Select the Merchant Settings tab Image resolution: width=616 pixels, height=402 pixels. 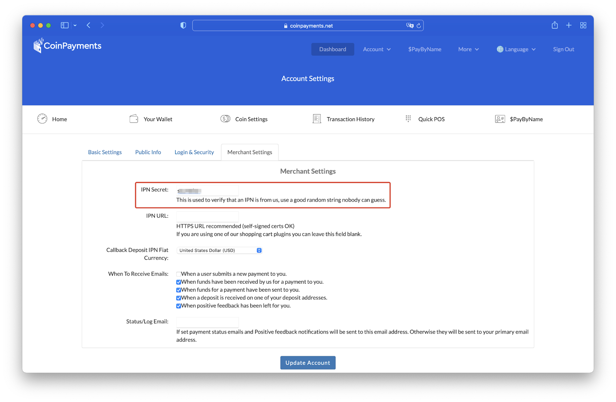coord(250,152)
